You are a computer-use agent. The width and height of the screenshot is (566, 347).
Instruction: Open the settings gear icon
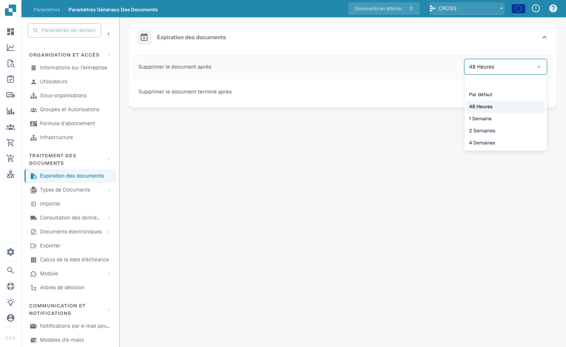[11, 252]
